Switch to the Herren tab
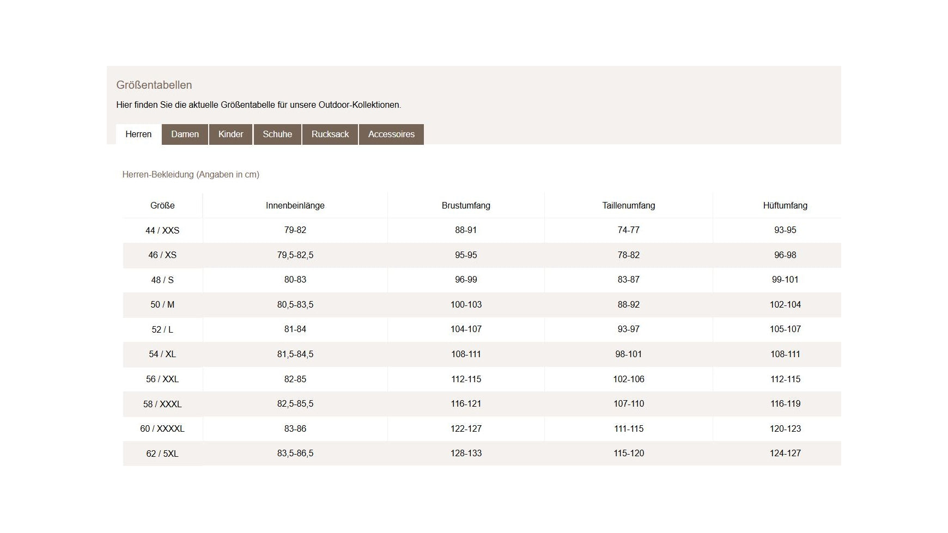The image size is (948, 533). [x=138, y=134]
